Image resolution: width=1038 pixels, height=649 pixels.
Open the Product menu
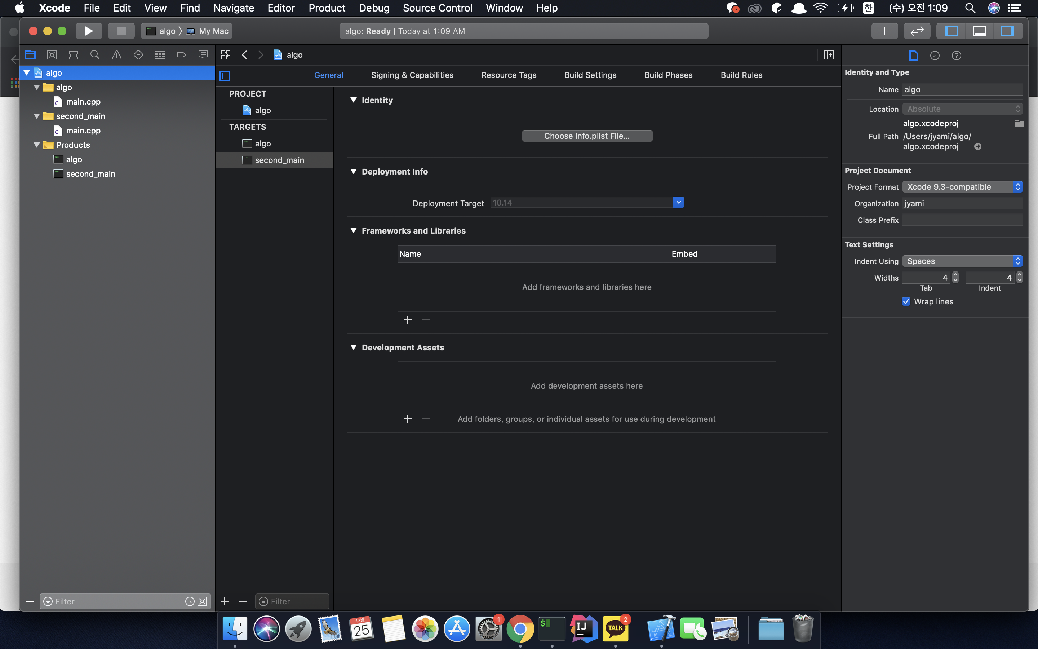(327, 8)
